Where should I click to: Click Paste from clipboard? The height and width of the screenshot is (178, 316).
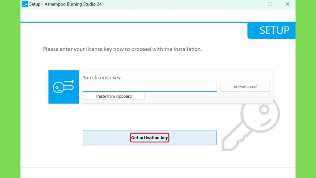pyautogui.click(x=114, y=96)
